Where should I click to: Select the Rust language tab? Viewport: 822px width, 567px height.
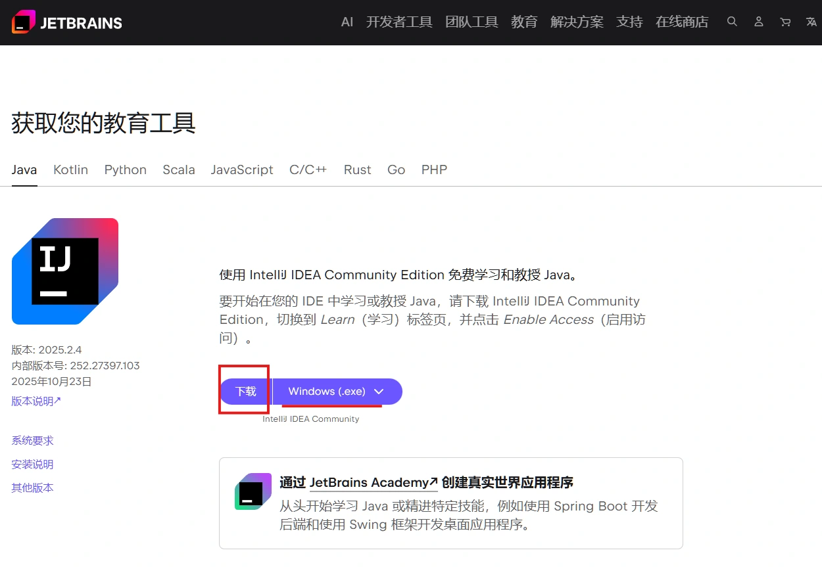tap(357, 170)
